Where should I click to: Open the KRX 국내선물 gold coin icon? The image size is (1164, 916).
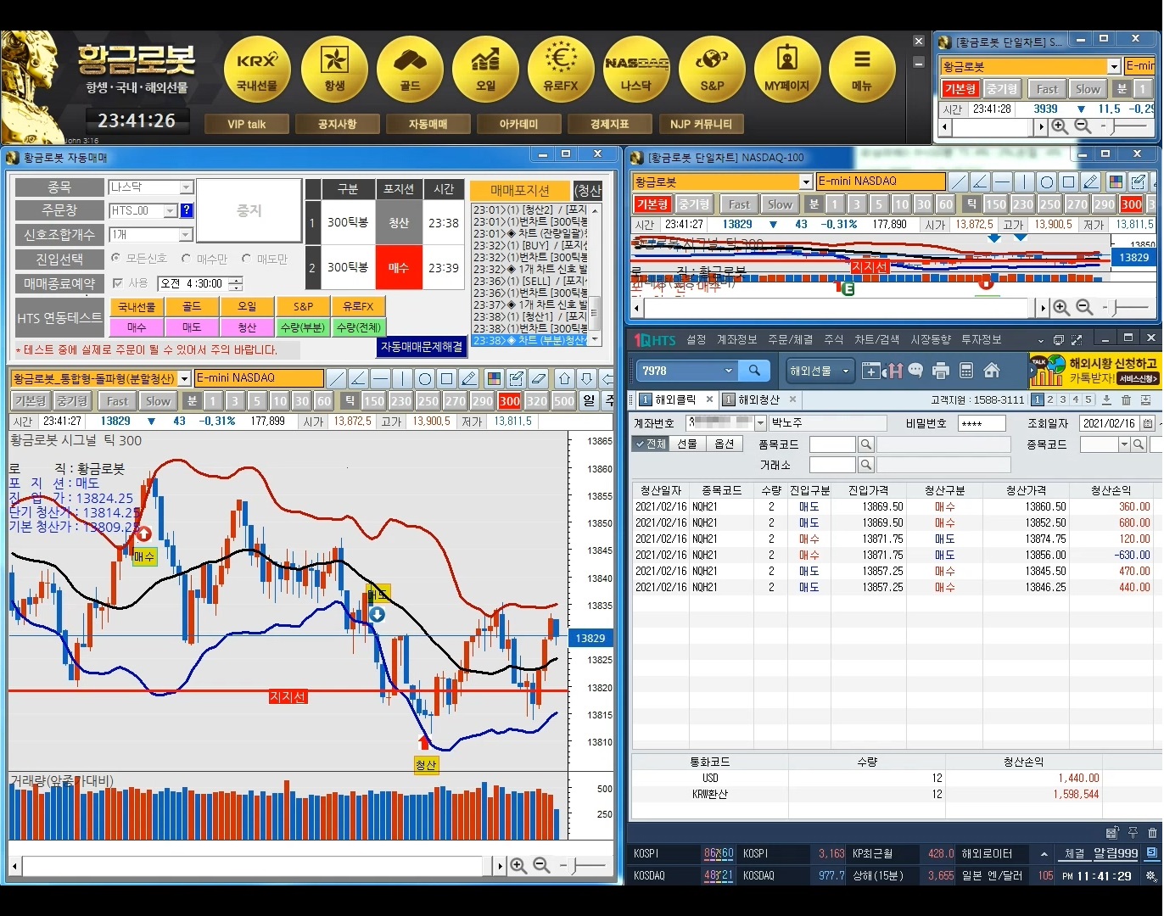257,70
